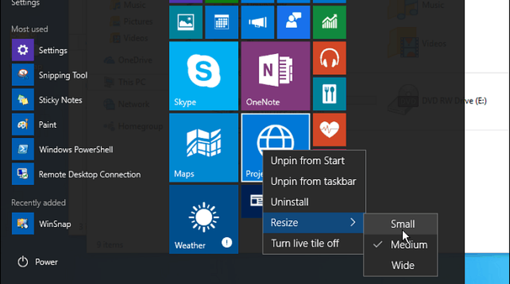Click the Power button
The height and width of the screenshot is (284, 510).
[x=38, y=262]
